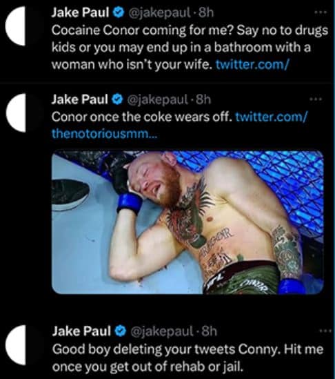
Task: Click the verified badge in second tweet
Action: (118, 99)
